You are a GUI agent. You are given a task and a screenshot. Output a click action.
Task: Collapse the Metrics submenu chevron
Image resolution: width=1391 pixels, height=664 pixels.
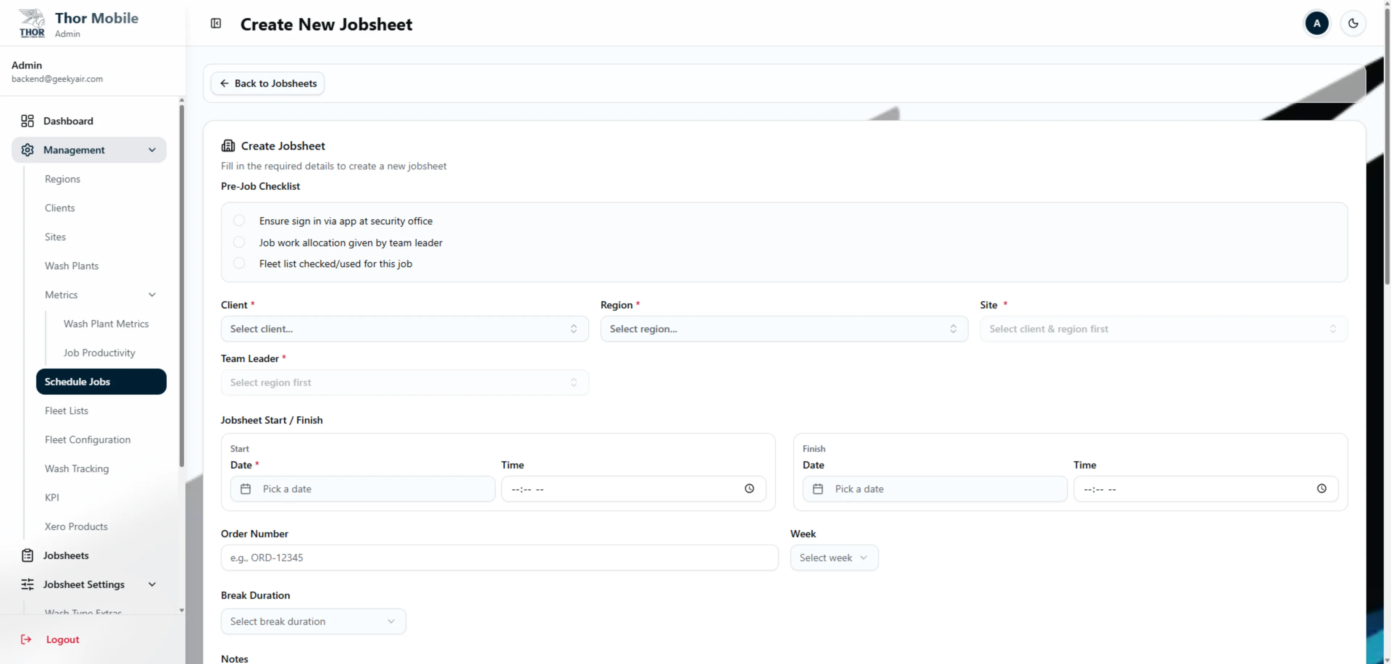click(x=152, y=295)
